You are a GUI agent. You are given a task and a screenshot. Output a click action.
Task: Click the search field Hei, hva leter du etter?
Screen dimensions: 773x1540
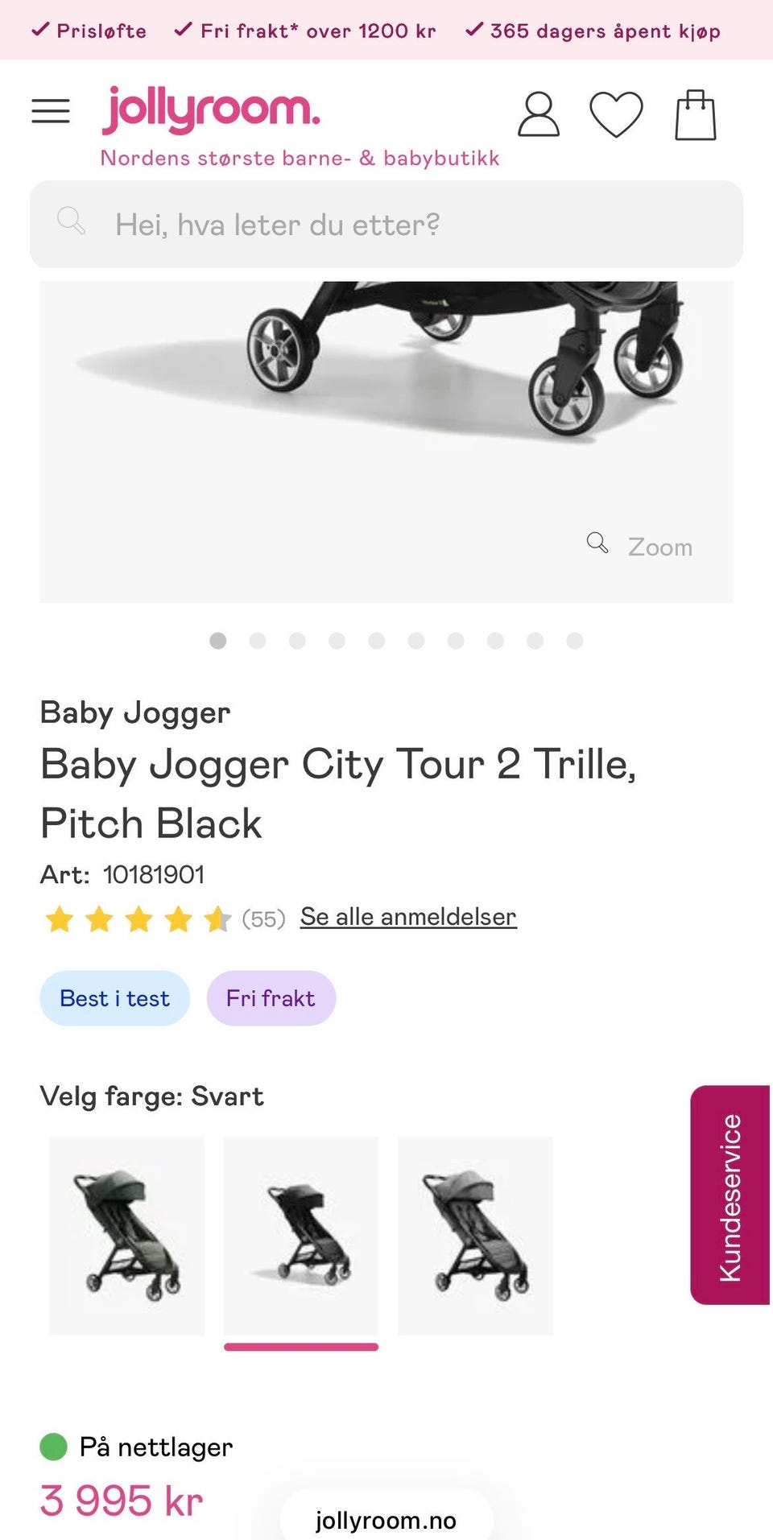tap(386, 224)
